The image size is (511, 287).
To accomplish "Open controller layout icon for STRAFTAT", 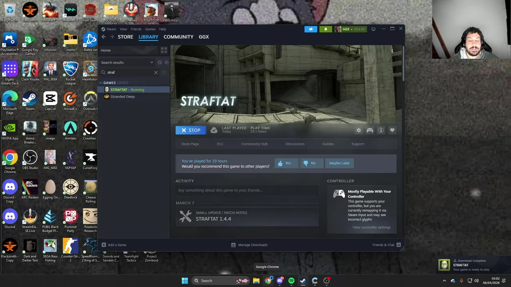I will tap(370, 130).
